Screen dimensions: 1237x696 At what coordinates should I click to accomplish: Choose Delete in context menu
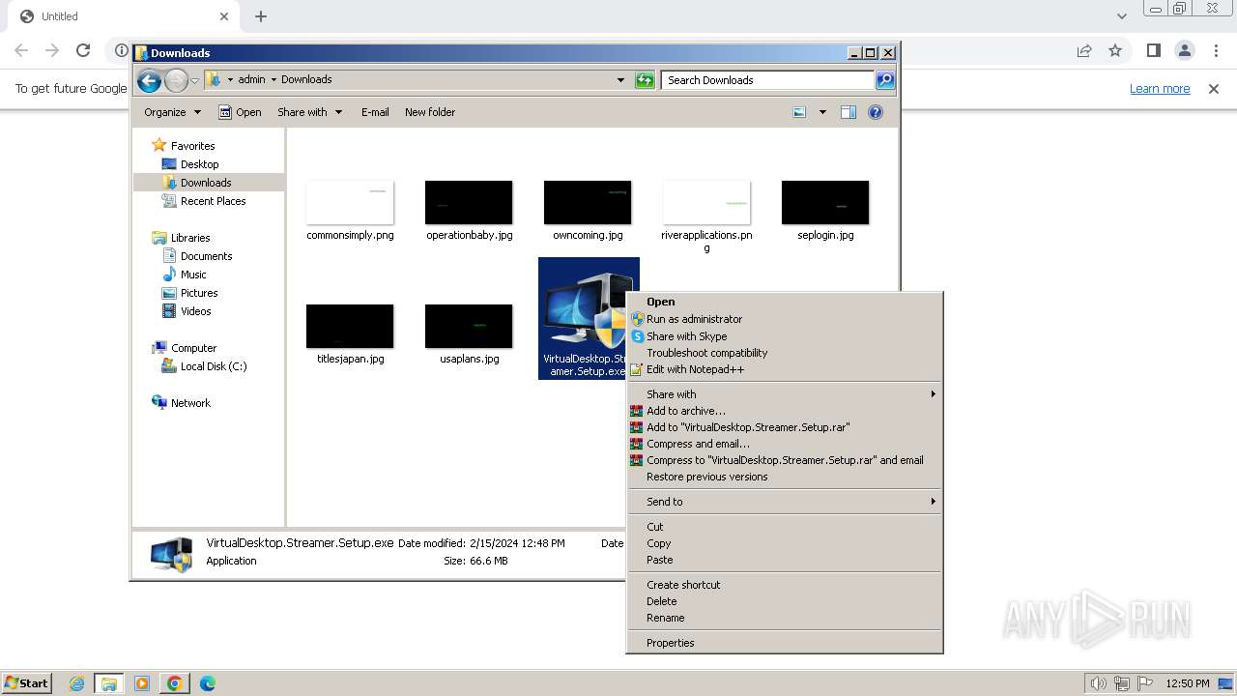pos(785,601)
